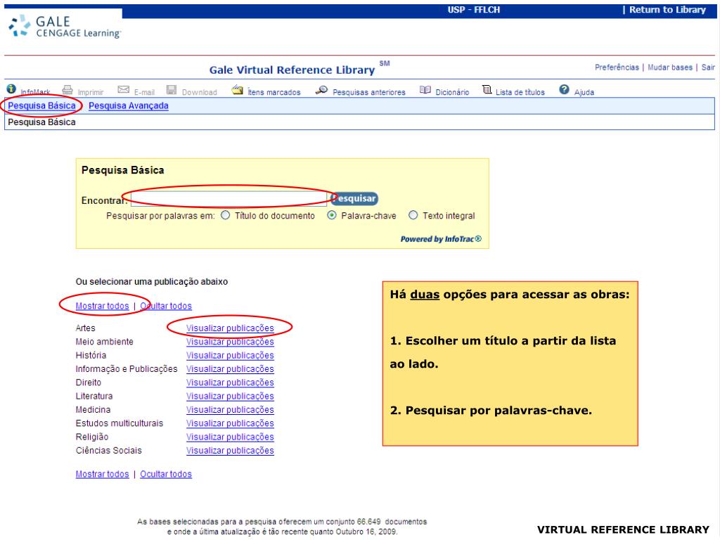Viewport: 720px width, 540px height.
Task: Click the E-mail envelope icon
Action: 124,89
